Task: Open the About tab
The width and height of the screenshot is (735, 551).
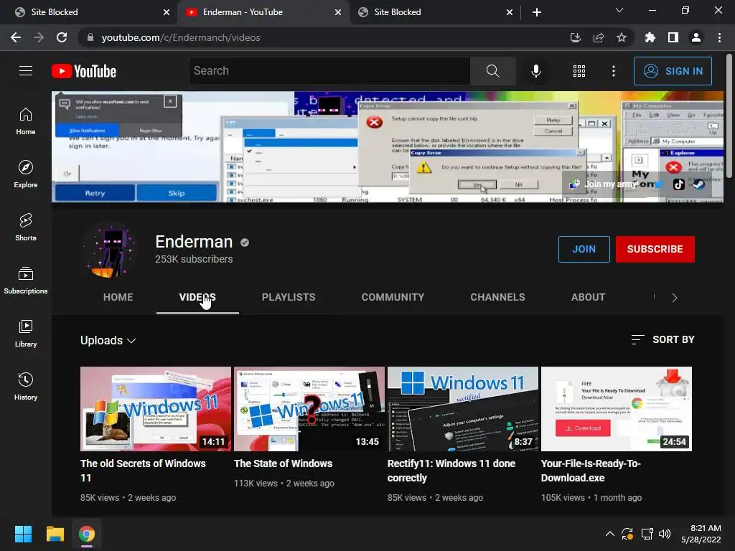Action: tap(588, 297)
